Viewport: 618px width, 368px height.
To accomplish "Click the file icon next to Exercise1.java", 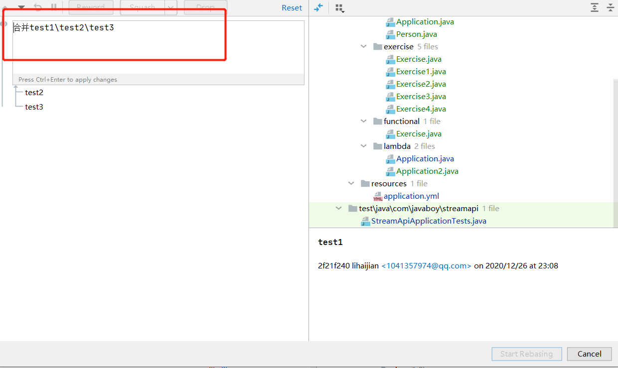I will pos(390,72).
